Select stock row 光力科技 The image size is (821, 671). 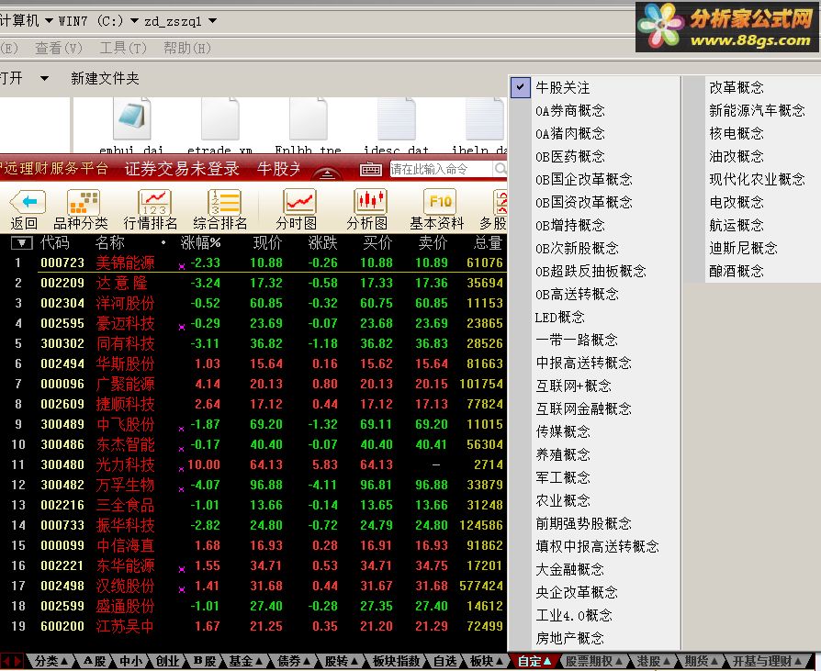coord(253,464)
